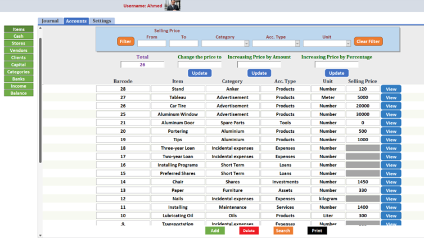Select the kilogram unit cell
Image resolution: width=424 pixels, height=238 pixels.
(328, 199)
